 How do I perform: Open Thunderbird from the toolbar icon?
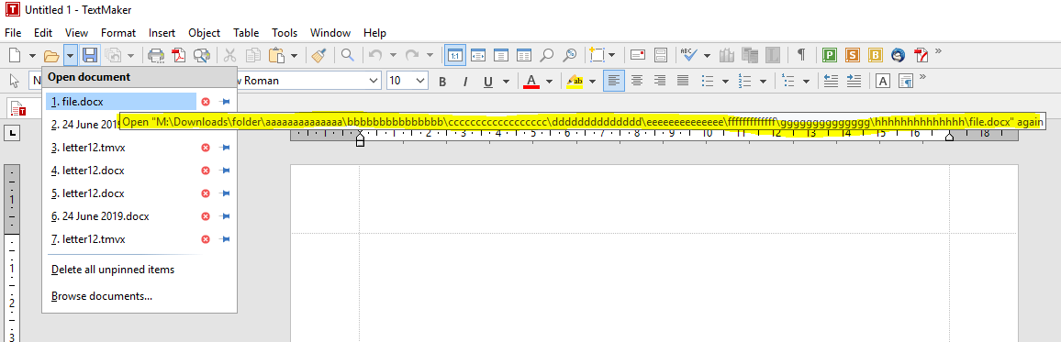coord(899,55)
